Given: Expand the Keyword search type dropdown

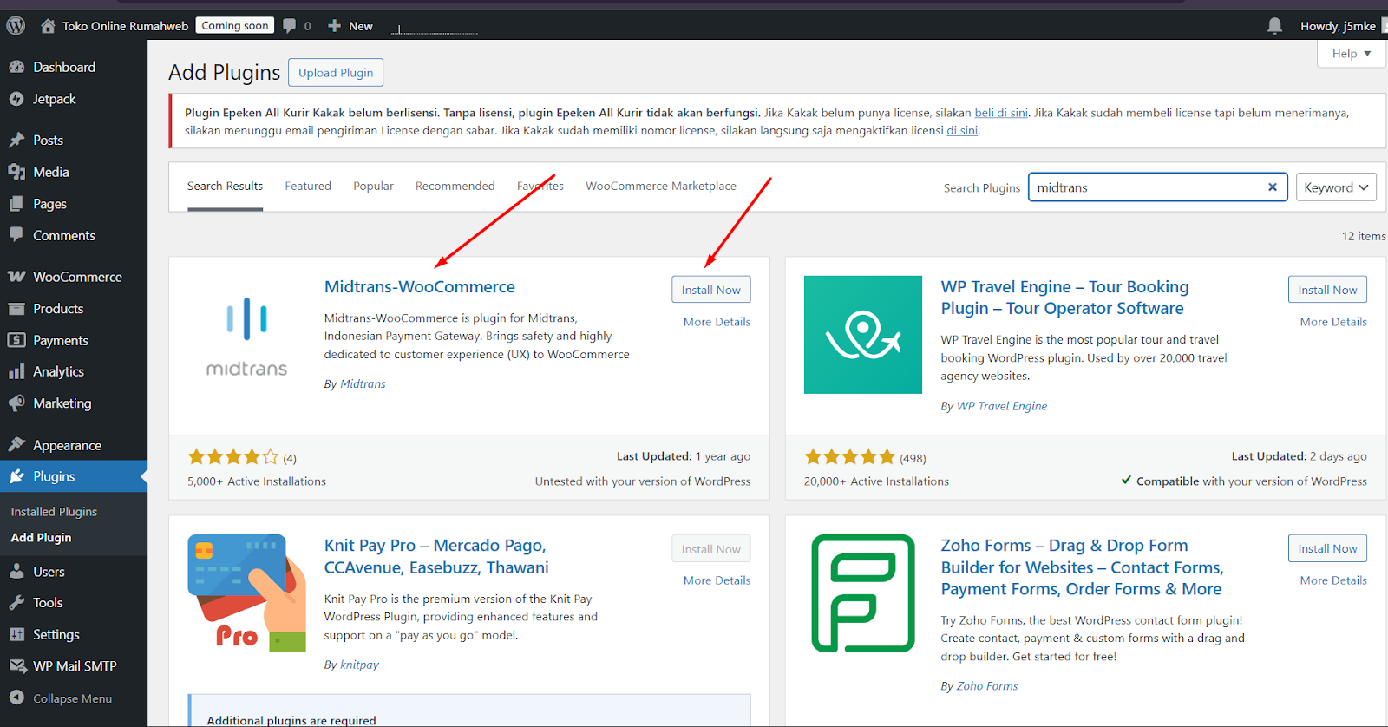Looking at the screenshot, I should click(x=1335, y=187).
